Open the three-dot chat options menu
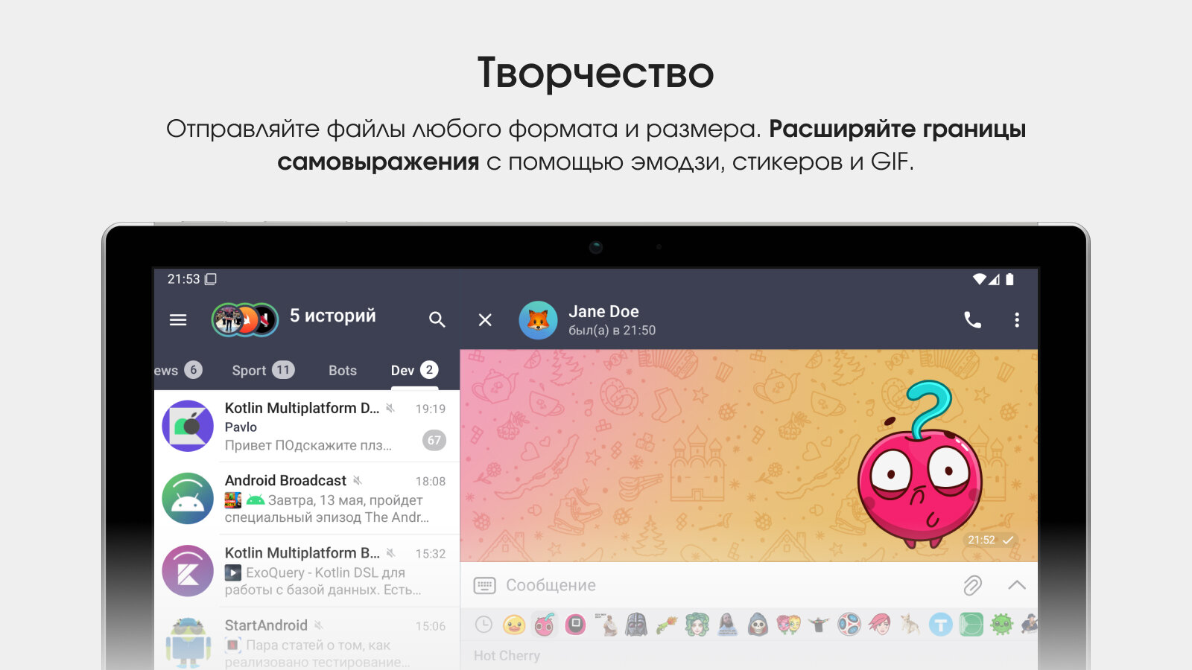Image resolution: width=1192 pixels, height=670 pixels. [x=1017, y=320]
